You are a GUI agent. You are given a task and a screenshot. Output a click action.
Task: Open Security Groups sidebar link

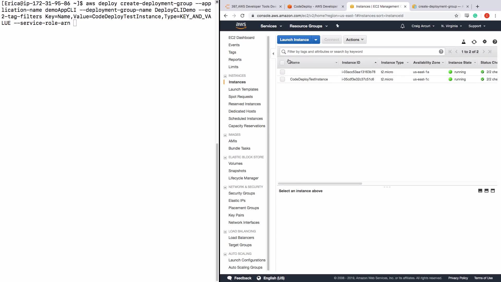coord(242,193)
